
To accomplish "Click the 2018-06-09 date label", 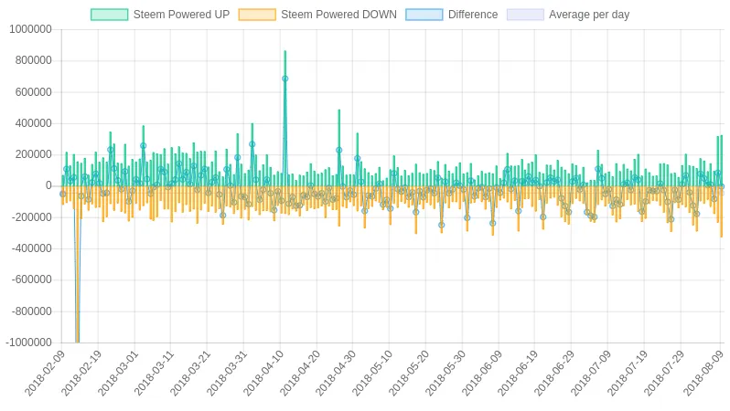I will pyautogui.click(x=482, y=373).
